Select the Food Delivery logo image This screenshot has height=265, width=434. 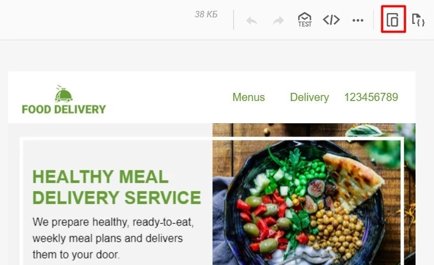(x=64, y=99)
